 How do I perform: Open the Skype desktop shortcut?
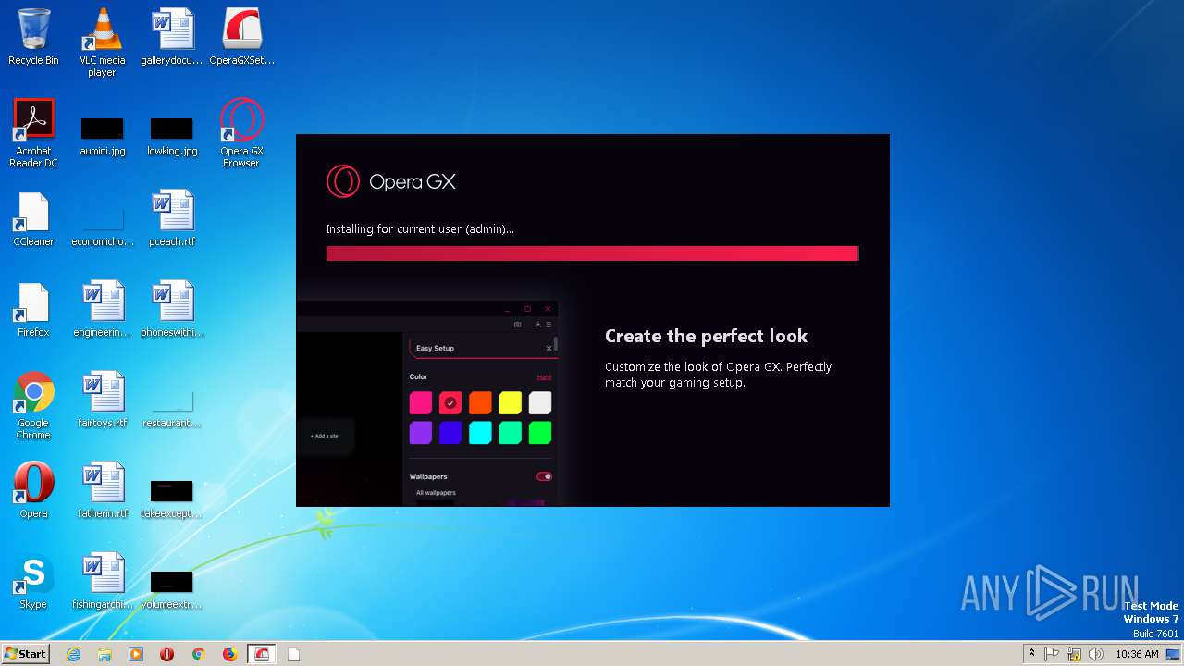33,582
